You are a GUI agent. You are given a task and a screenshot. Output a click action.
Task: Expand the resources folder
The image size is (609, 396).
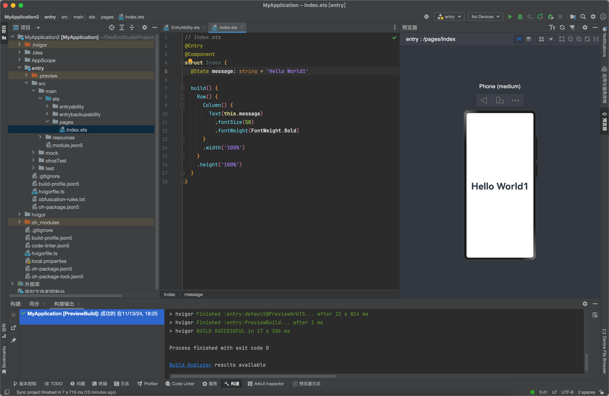pos(41,137)
